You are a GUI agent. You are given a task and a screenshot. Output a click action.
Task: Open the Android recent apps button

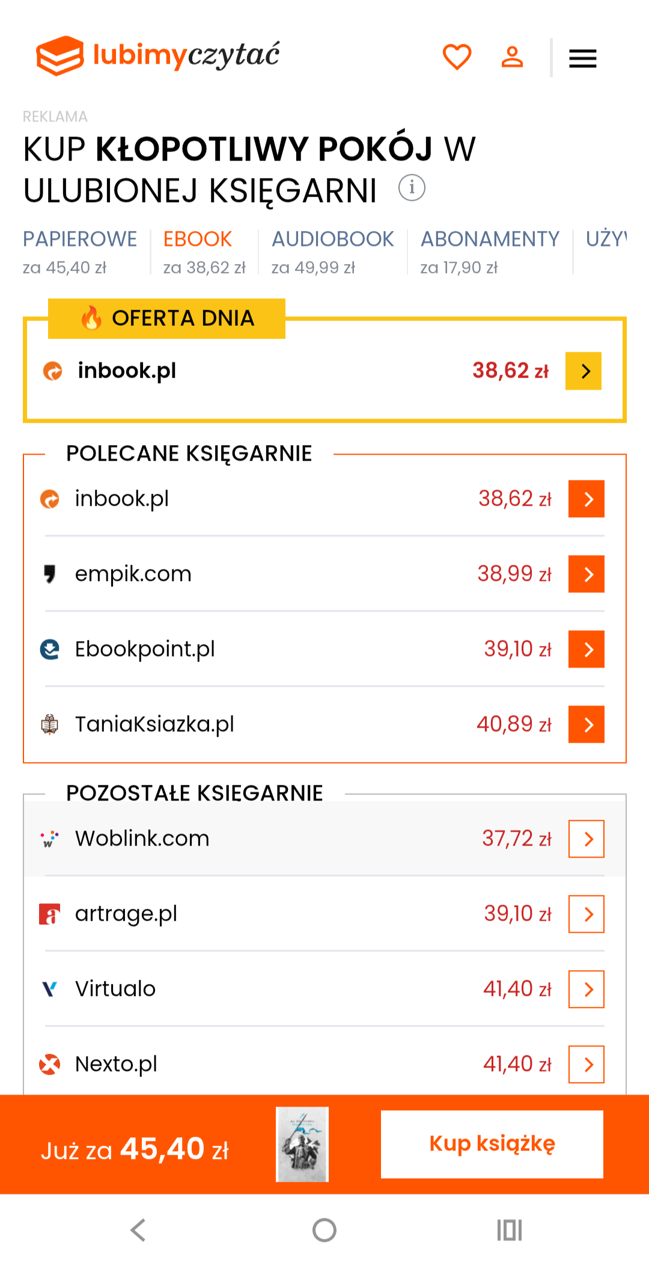(x=510, y=1230)
